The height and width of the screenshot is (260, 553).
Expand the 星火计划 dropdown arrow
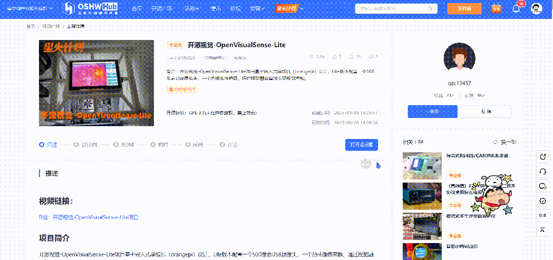(x=302, y=9)
